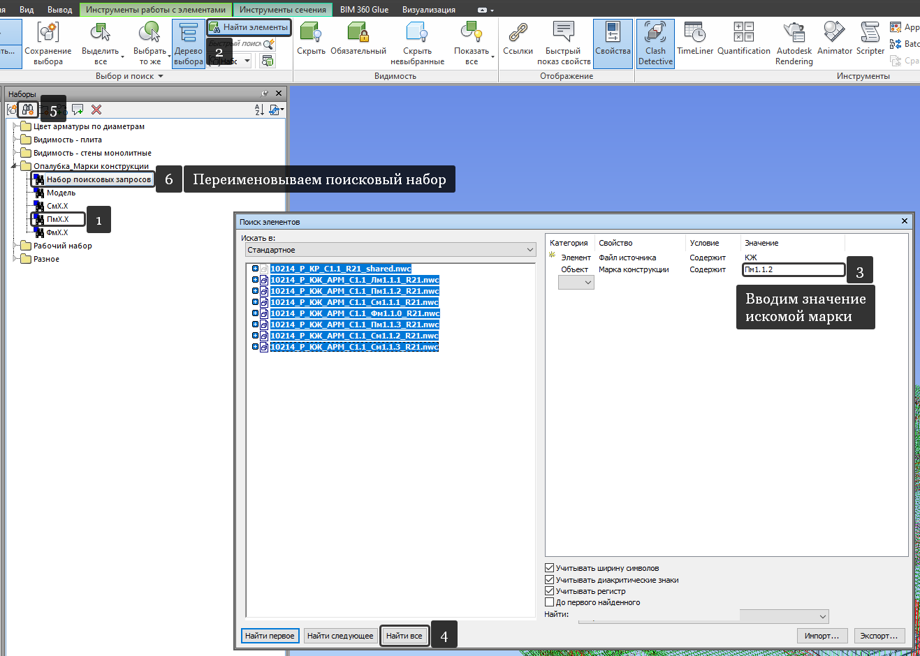Open Autodesk Rendering panel
The height and width of the screenshot is (656, 920).
794,43
